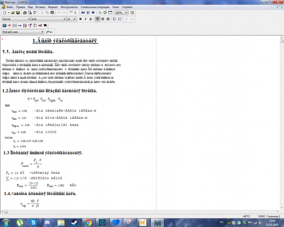Open Google Chrome from the taskbar

point(88,223)
